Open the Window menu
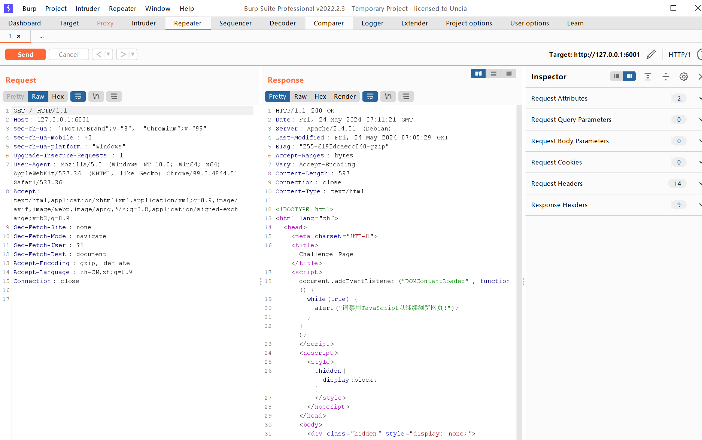702x440 pixels. tap(158, 9)
